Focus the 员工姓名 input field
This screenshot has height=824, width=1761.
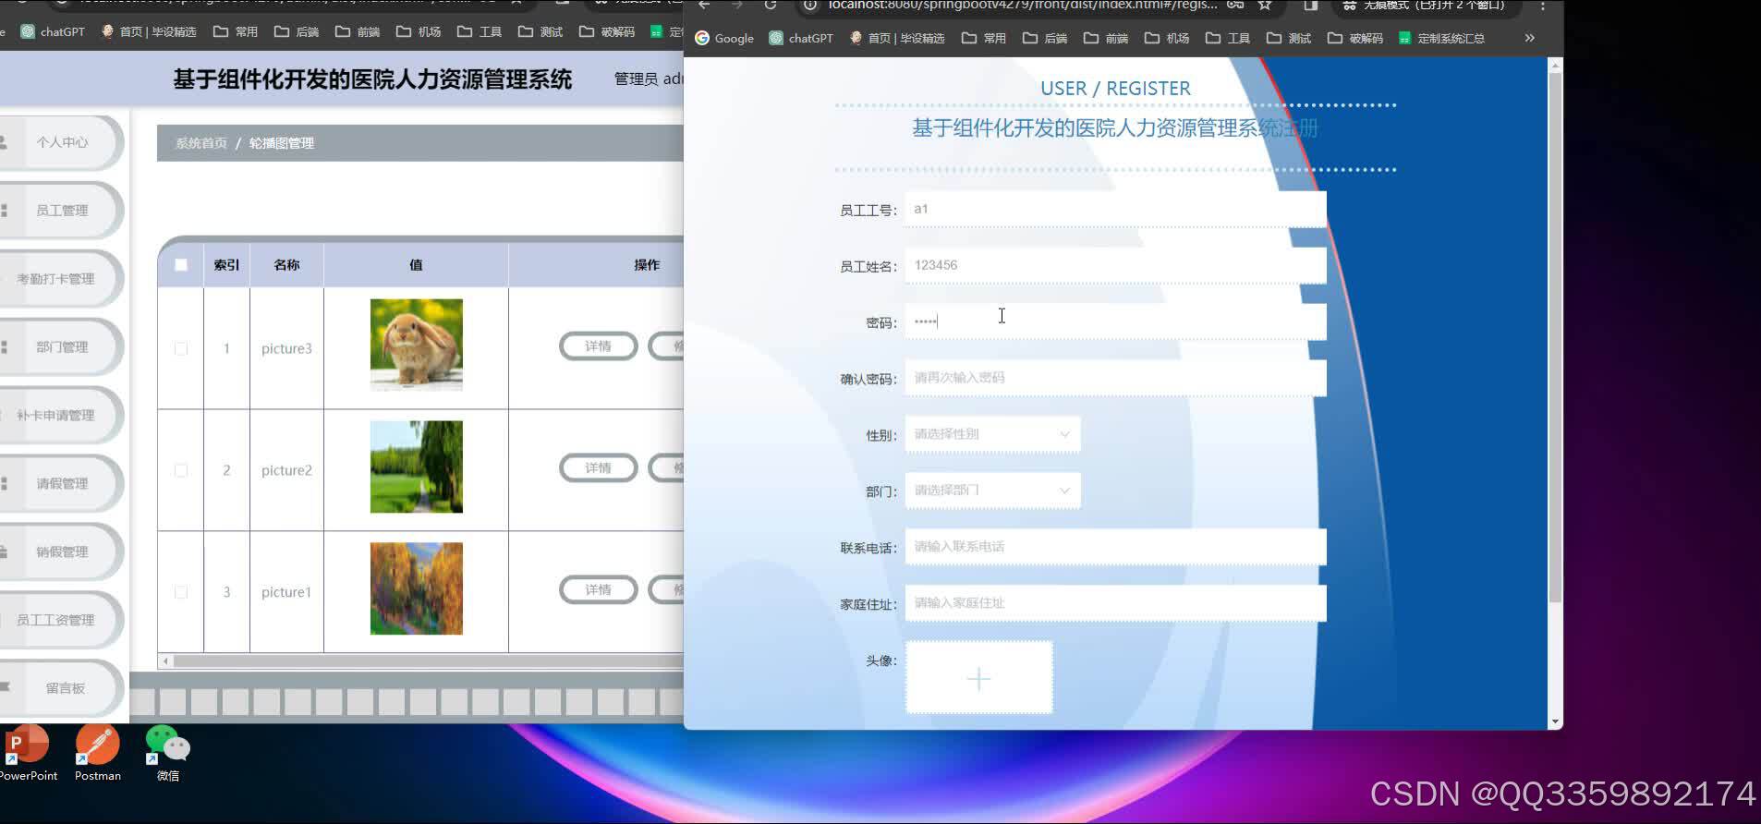pyautogui.click(x=1115, y=266)
